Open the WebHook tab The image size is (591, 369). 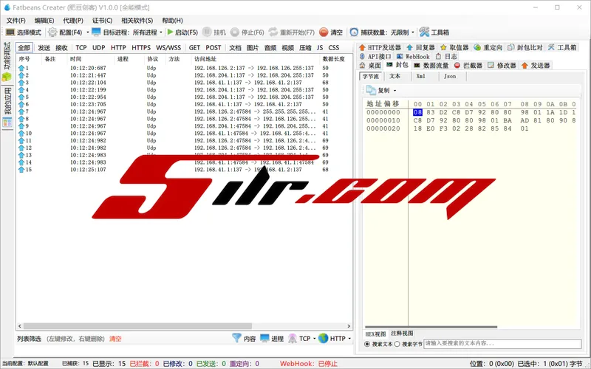pos(413,57)
